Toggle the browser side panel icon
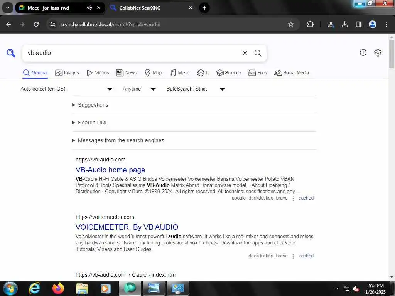The image size is (395, 296). point(359,24)
